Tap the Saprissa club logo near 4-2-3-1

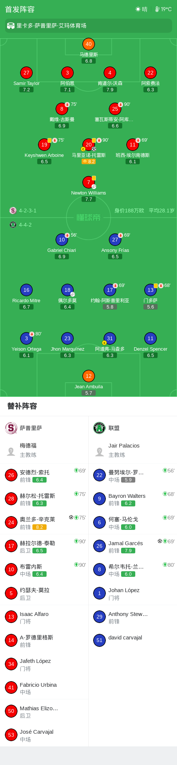13,211
